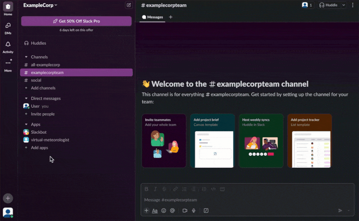Viewport: 359px width, 221px height.
Task: Open the Invite teammates card
Action: [x=164, y=141]
